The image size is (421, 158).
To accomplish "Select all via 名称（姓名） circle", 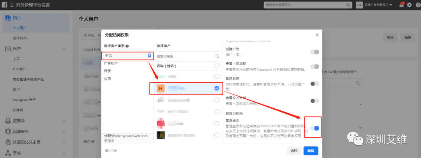I will point(217,66).
